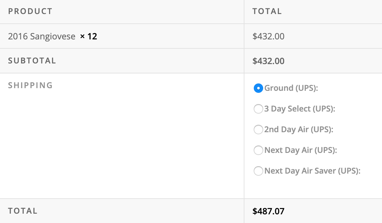Click the 2nd Day Air (UPS) label
The image size is (382, 223).
tap(299, 130)
